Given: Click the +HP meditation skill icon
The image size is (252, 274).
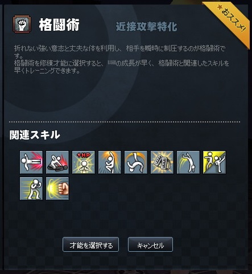Looking at the screenshot, I should [84, 162].
